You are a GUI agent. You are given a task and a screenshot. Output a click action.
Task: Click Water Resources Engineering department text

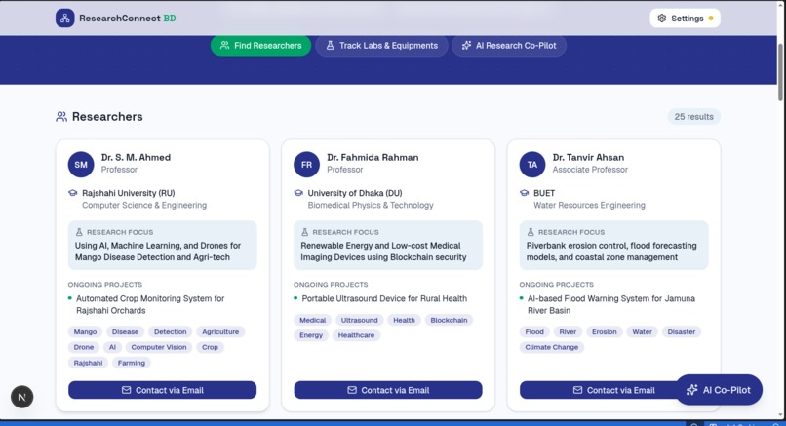589,205
